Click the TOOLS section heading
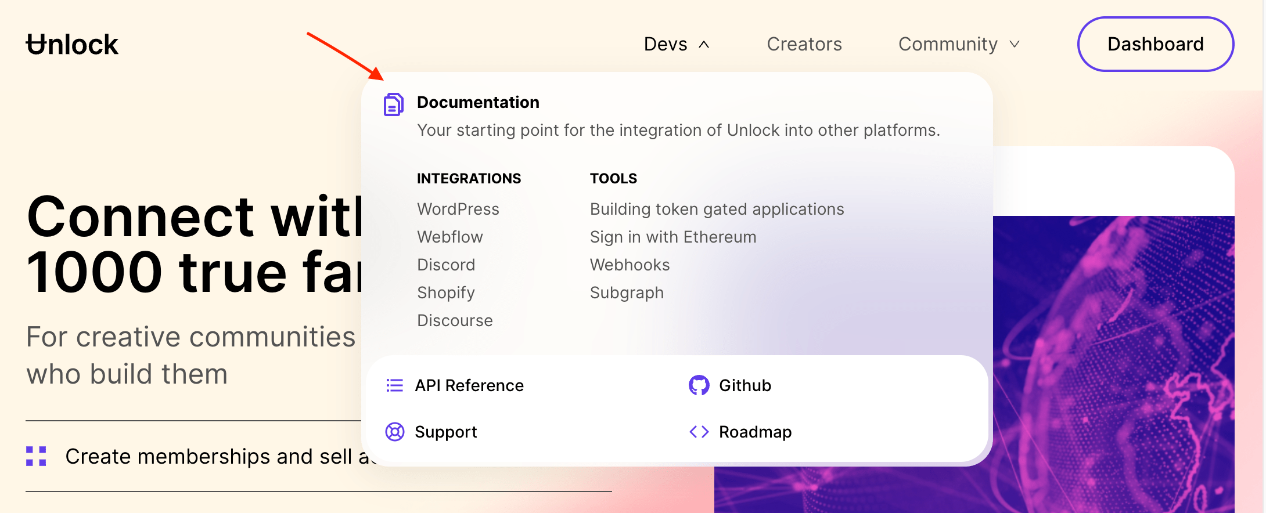This screenshot has width=1266, height=513. click(613, 178)
